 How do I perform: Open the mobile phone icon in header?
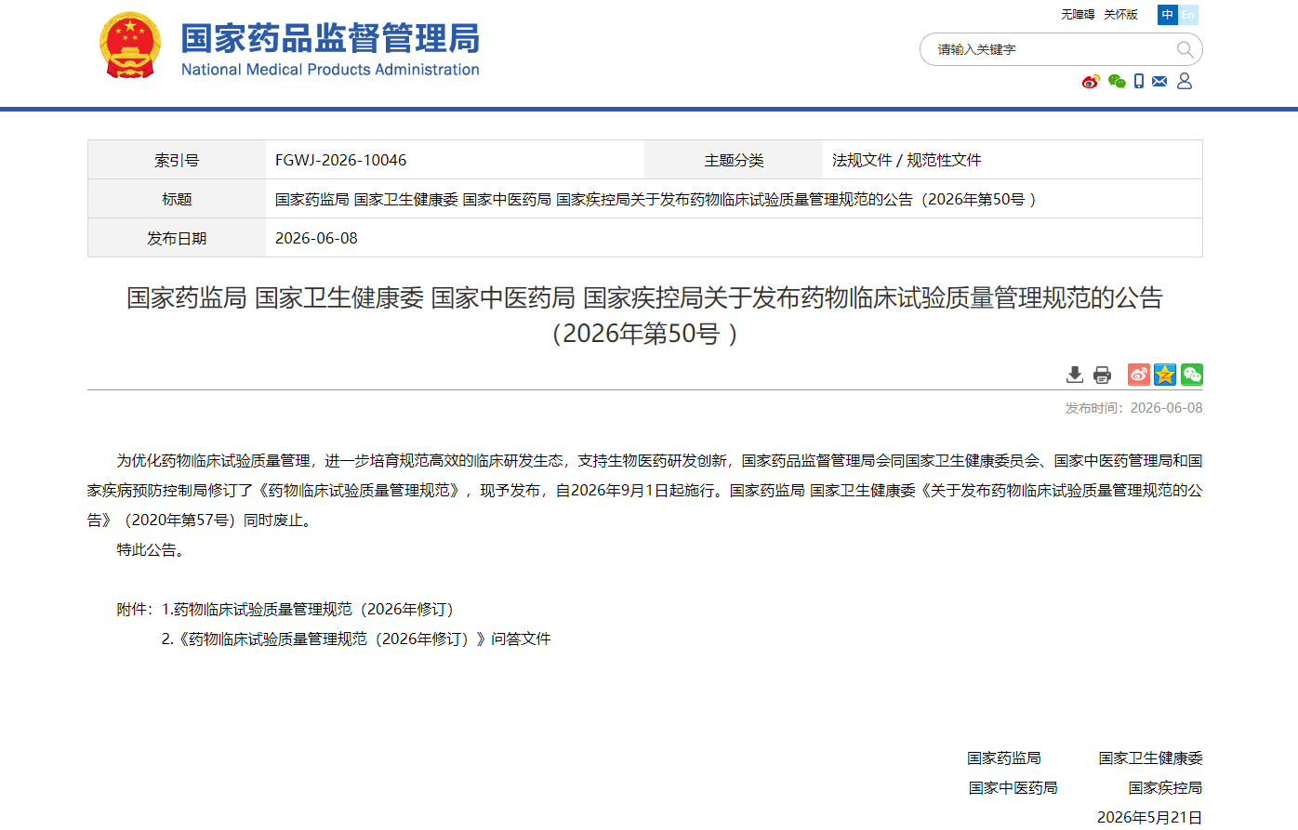tap(1139, 82)
